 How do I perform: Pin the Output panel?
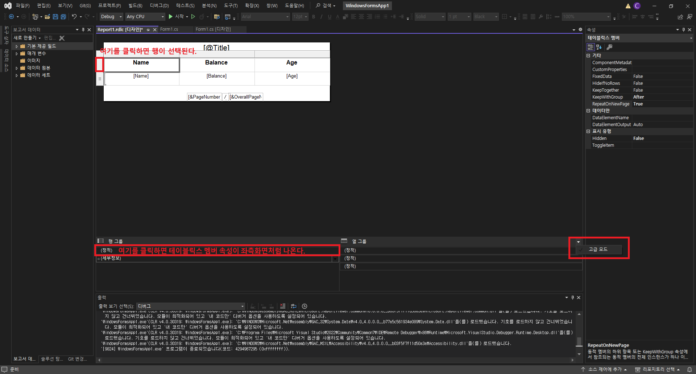(x=573, y=298)
